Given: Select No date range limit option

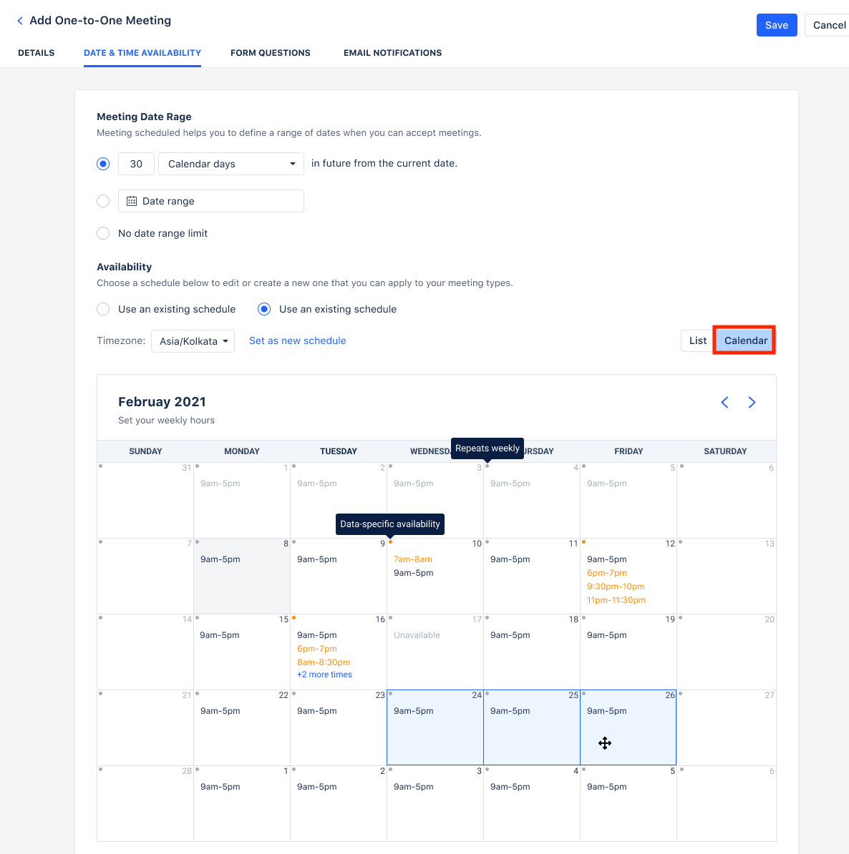Looking at the screenshot, I should [x=103, y=233].
